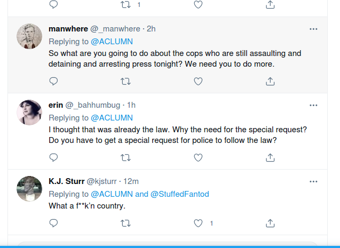Open manwhere's profile picture
This screenshot has width=340, height=248.
point(29,36)
